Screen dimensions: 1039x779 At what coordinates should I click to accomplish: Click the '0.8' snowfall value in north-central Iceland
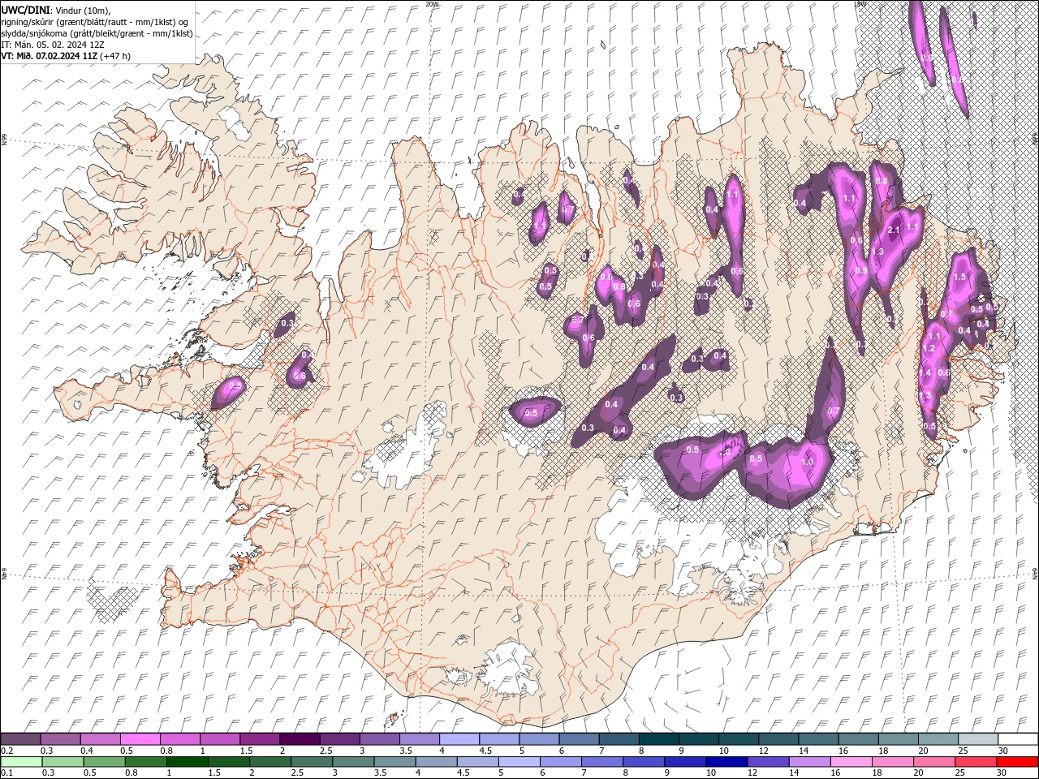point(619,286)
